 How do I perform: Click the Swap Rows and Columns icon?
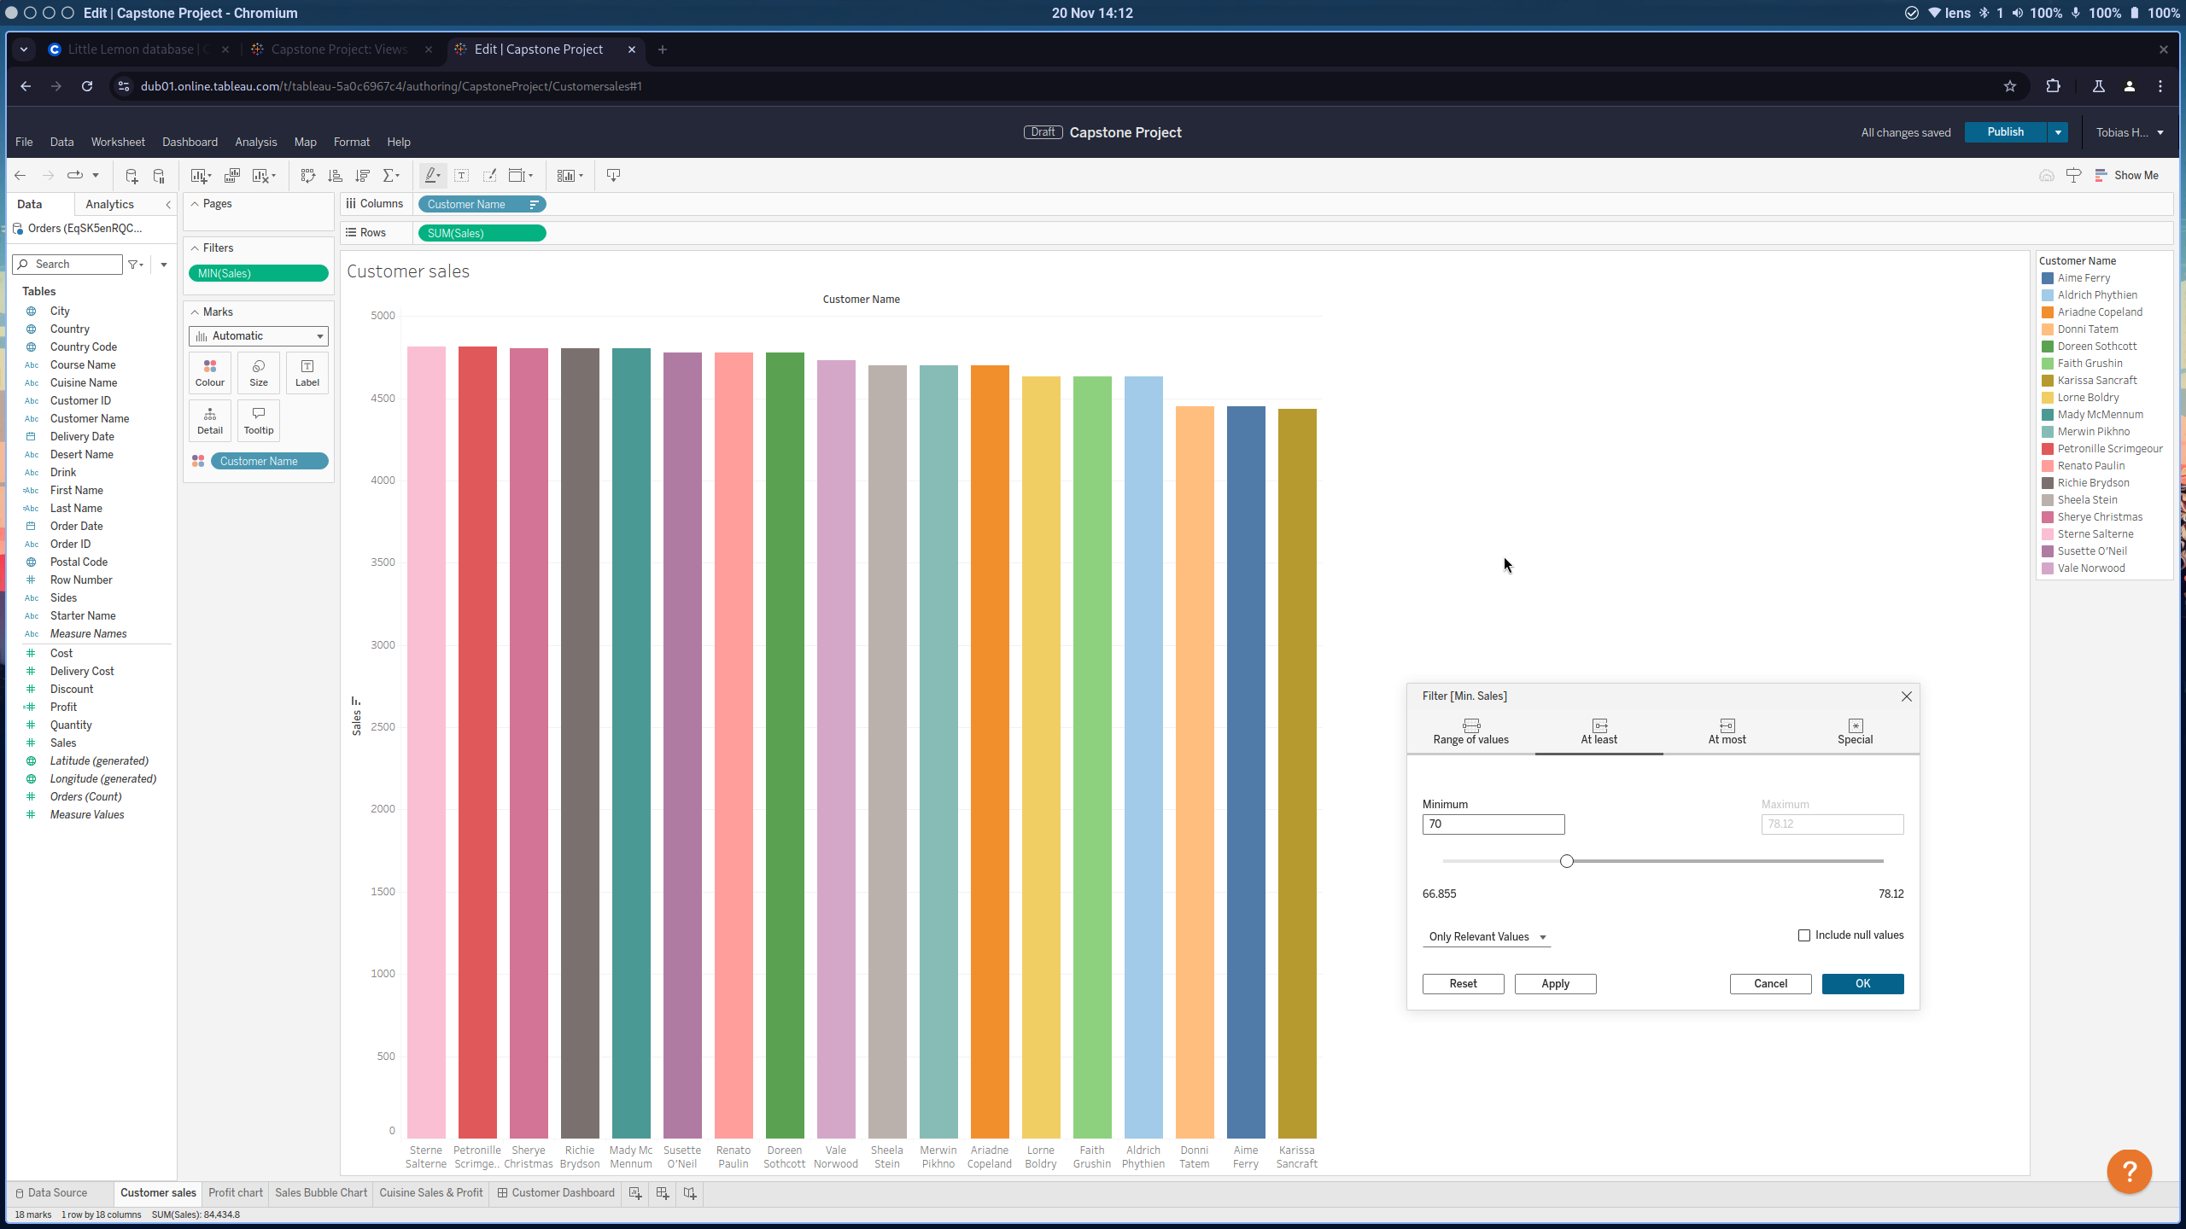pyautogui.click(x=307, y=176)
